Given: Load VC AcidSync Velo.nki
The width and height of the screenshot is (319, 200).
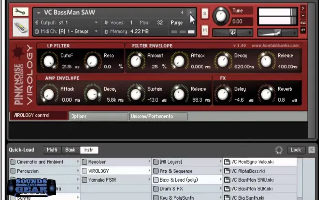Looking at the screenshot, I should tap(260, 162).
